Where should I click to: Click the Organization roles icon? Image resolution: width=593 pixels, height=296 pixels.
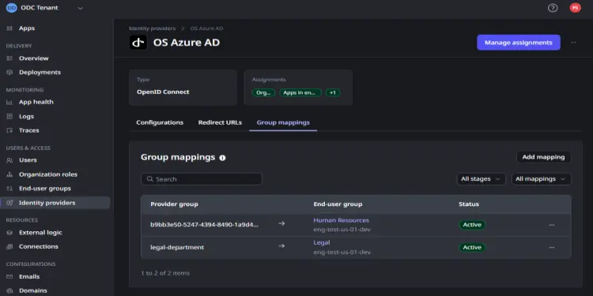point(9,174)
